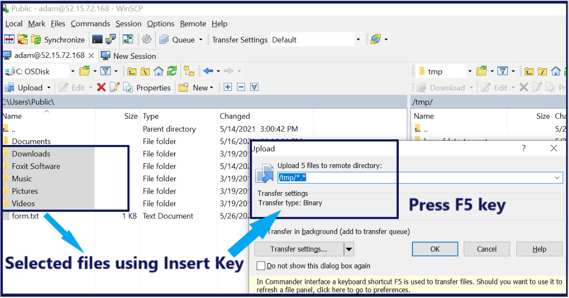The image size is (569, 298).
Task: Open the Commands menu
Action: (x=90, y=24)
